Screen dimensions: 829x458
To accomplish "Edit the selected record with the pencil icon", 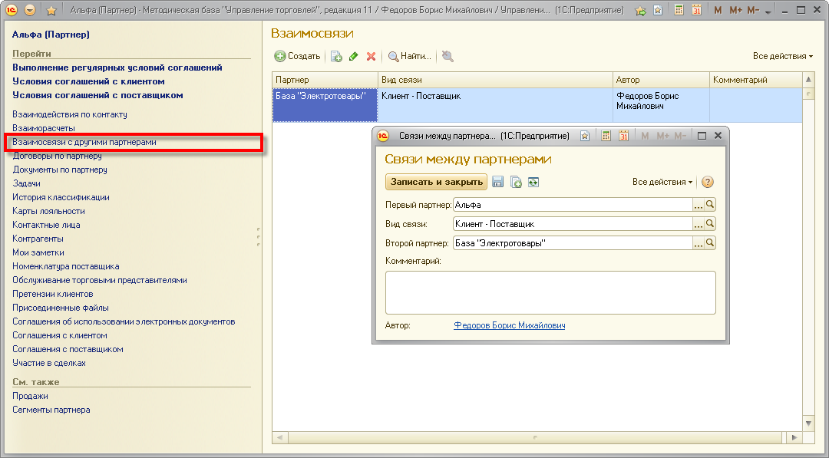I will 354,56.
